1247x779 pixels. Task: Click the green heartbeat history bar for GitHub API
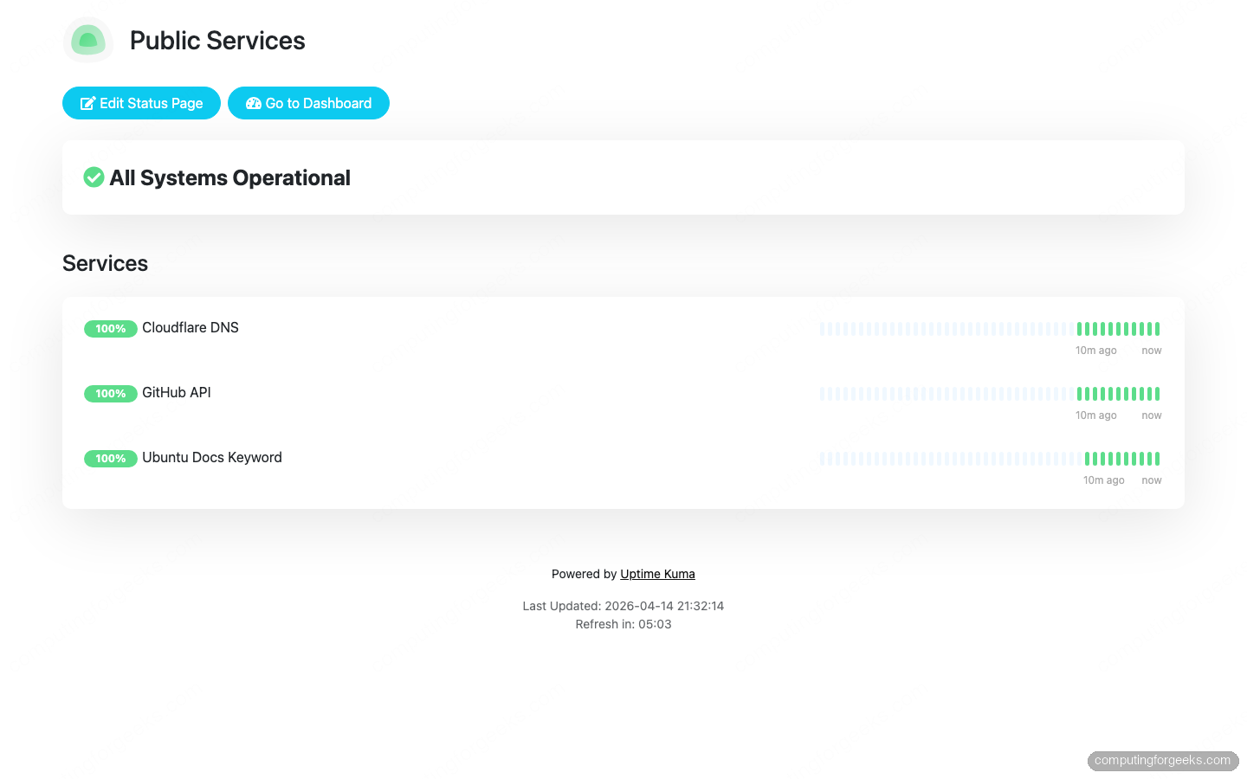pos(1117,393)
